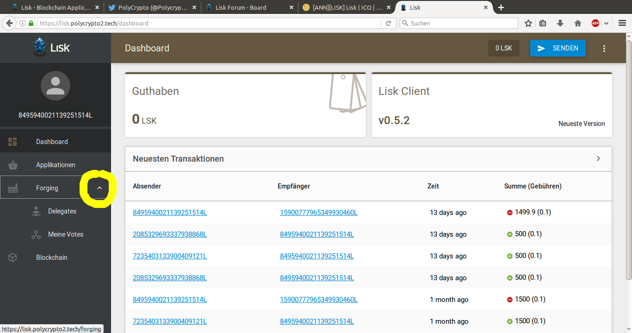Open Forging in the sidebar menu
Screen dimensions: 632x333
click(56, 188)
